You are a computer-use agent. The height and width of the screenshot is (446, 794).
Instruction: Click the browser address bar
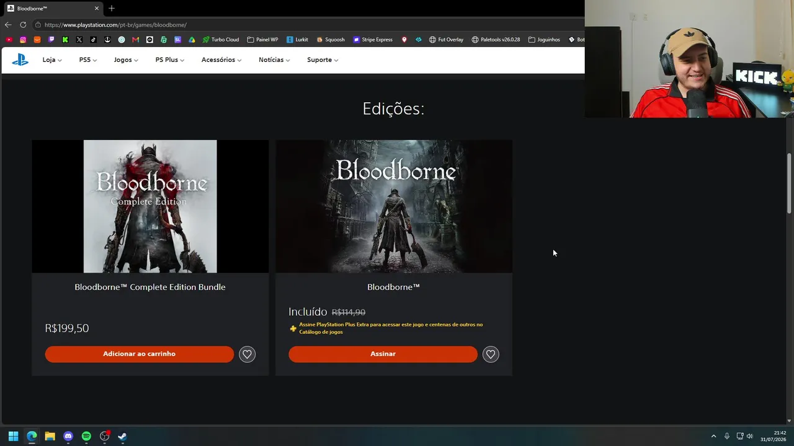307,25
